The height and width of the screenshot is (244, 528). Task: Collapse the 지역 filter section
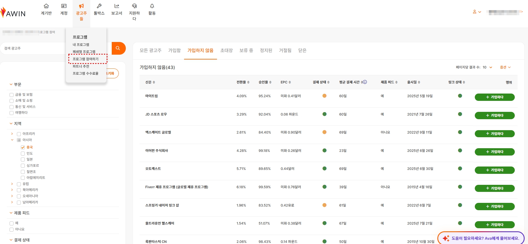[11, 123]
